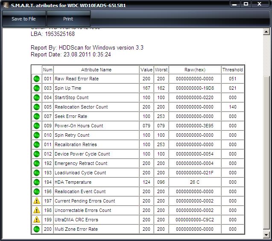Viewport: 272px width, 241px height.
Task: Click green status icon for HDA Temperature
Action: [x=36, y=182]
